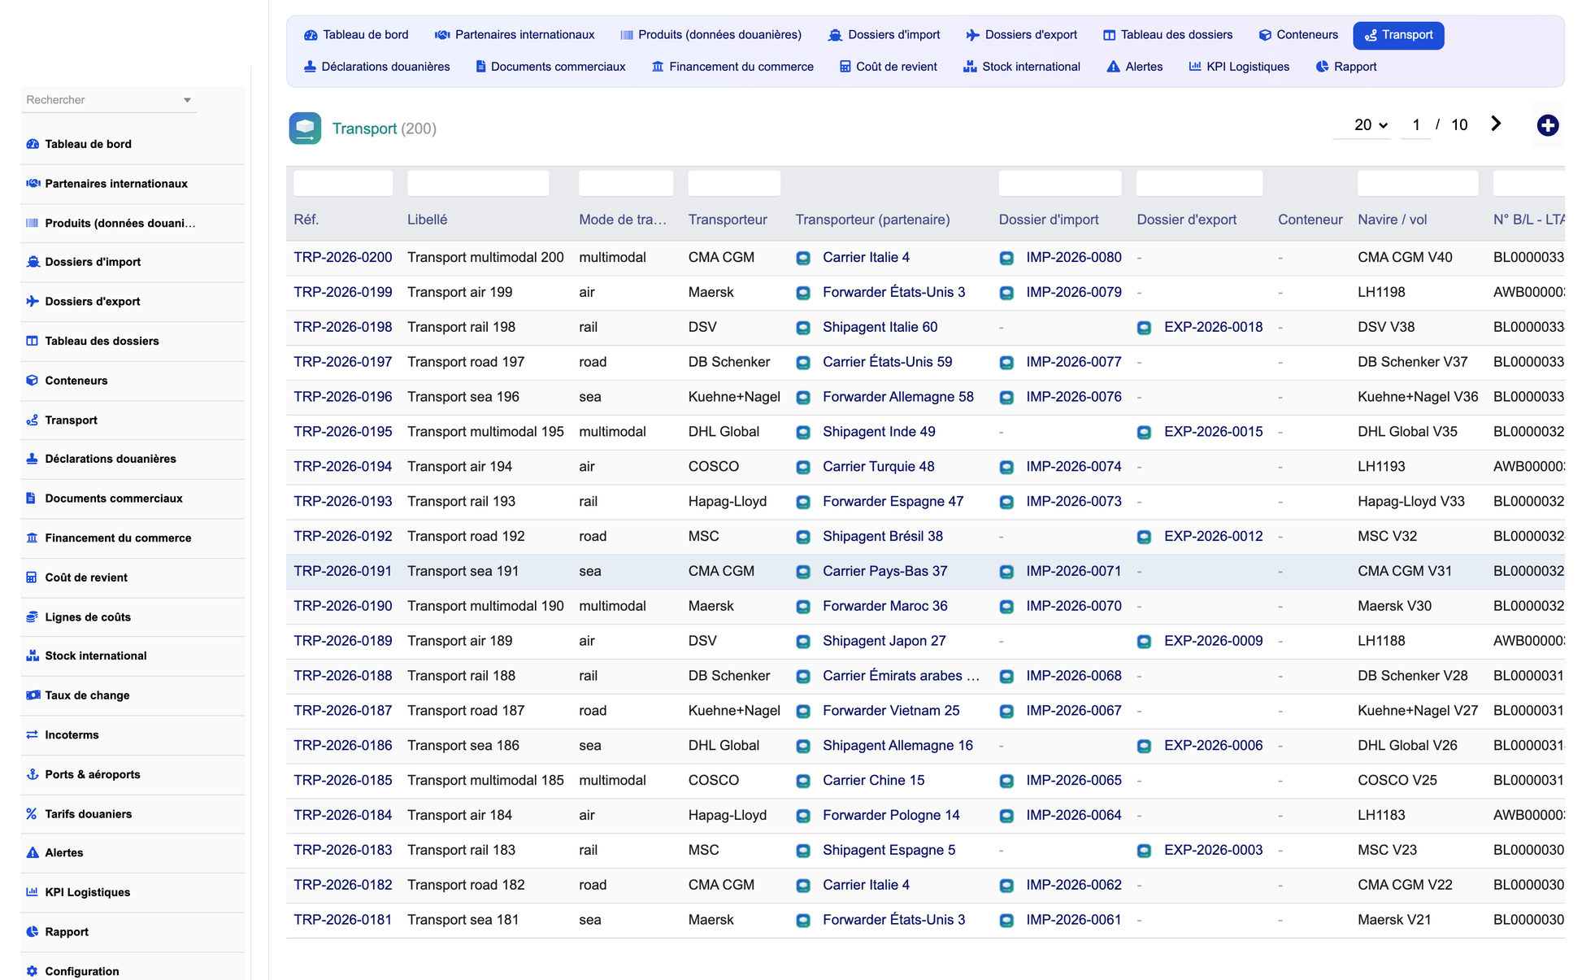Click the Taux de change money icon

pyautogui.click(x=33, y=695)
